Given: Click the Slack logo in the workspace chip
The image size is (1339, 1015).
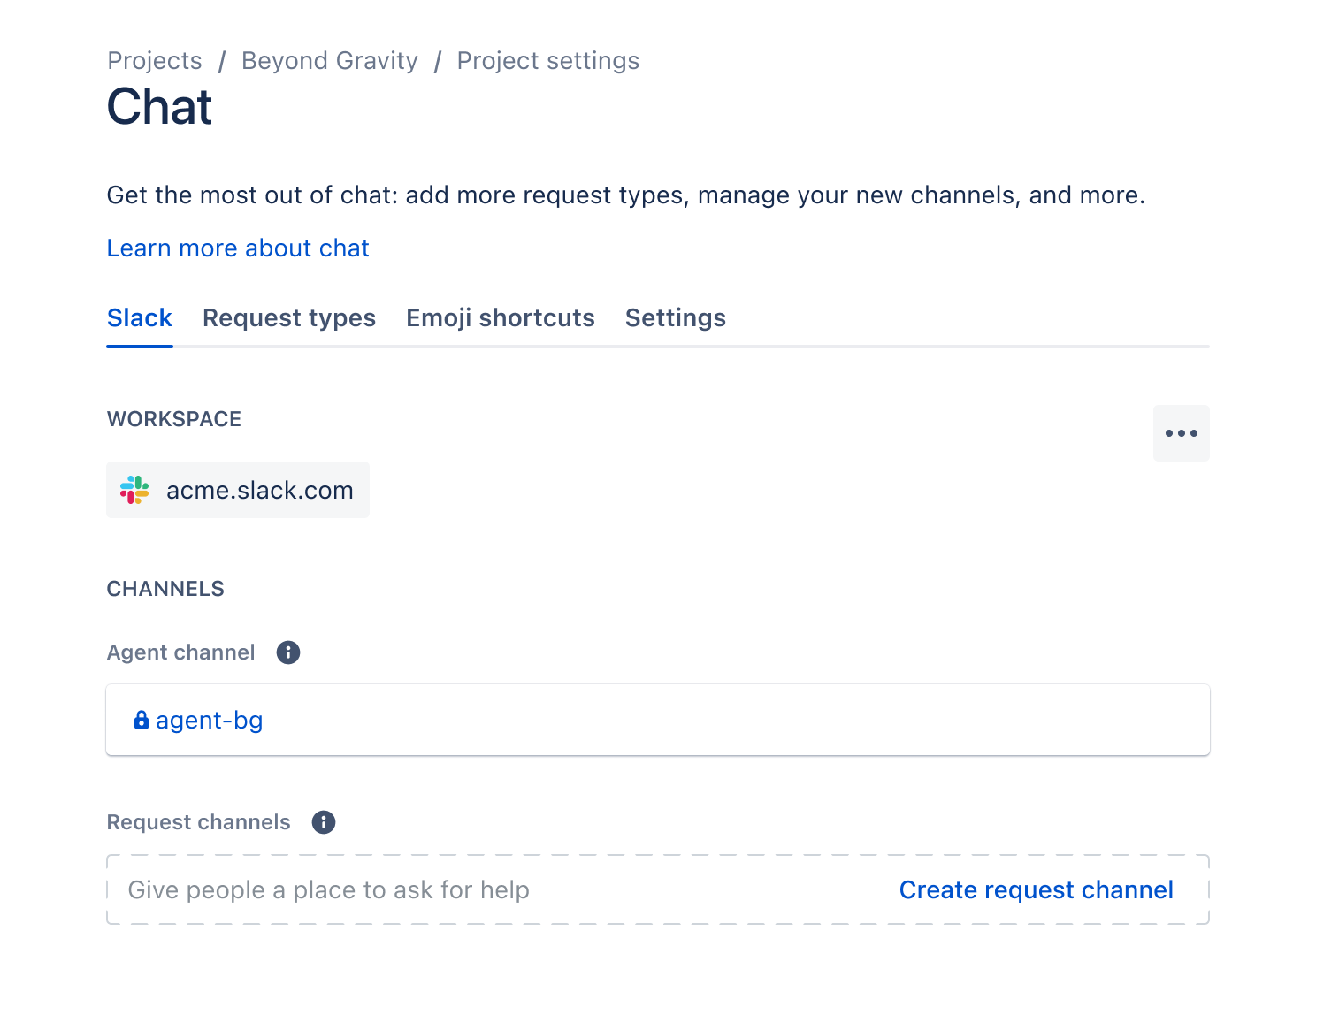Looking at the screenshot, I should [134, 490].
